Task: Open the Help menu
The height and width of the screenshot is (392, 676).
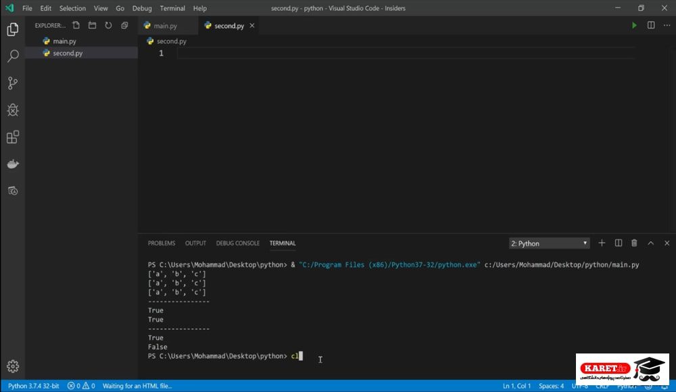Action: 199,8
